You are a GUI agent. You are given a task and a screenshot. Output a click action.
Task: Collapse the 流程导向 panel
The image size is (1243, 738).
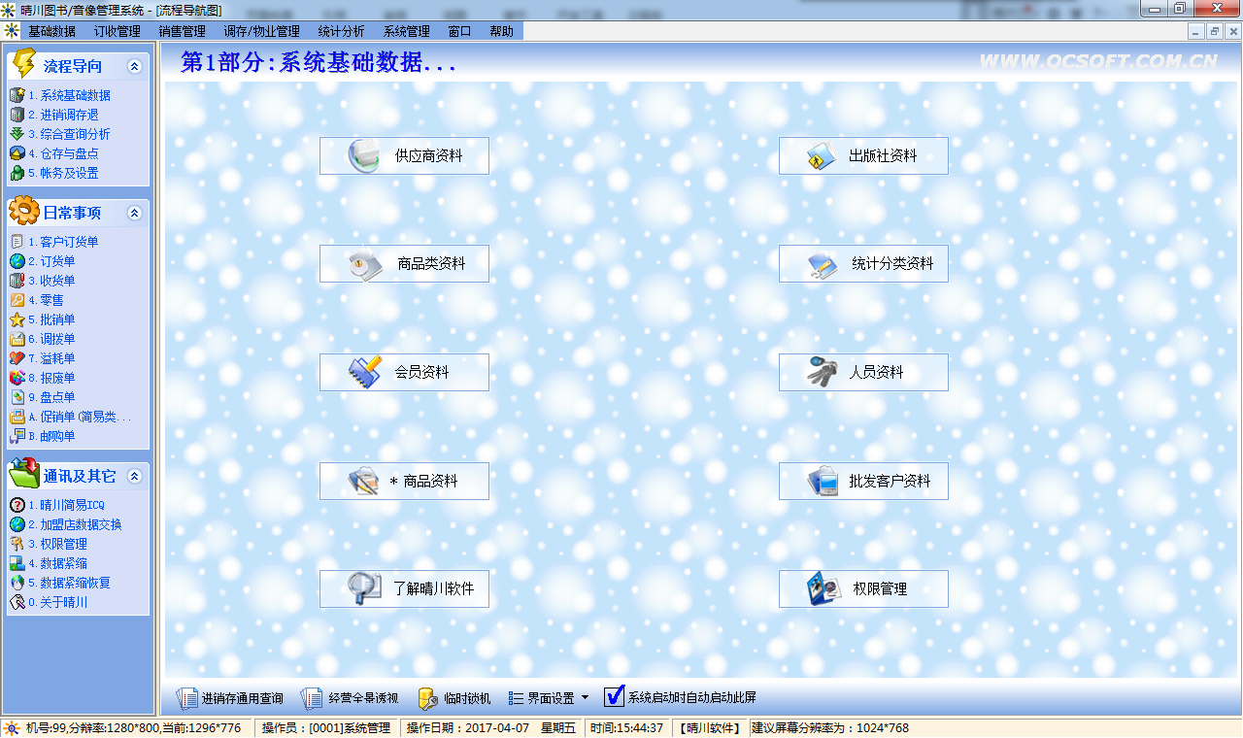[x=135, y=67]
